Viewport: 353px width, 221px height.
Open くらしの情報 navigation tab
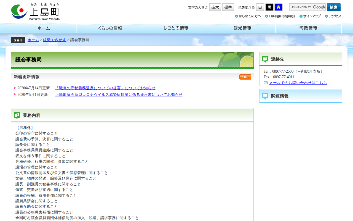pyautogui.click(x=110, y=28)
